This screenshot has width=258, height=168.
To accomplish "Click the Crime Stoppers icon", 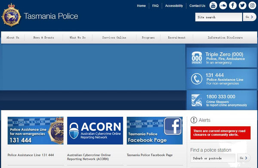I will pos(197,100).
